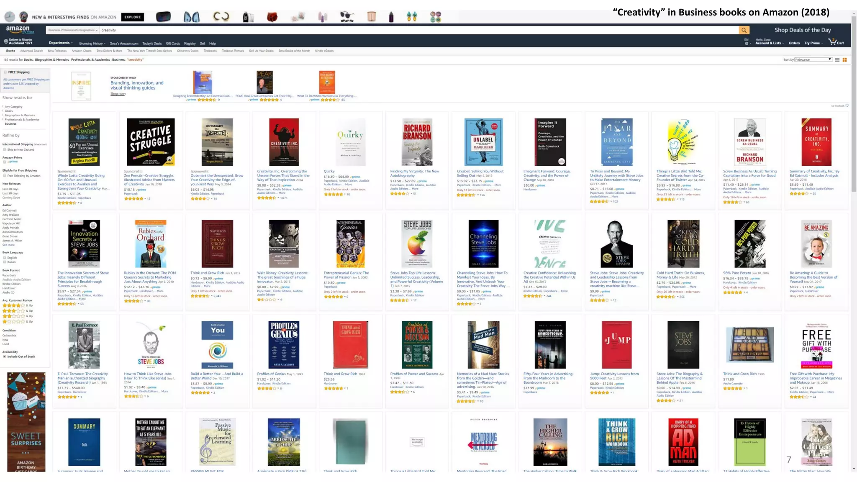Filter by four-star & Up rating
Viewport: 857px width, 482px height.
(18, 305)
